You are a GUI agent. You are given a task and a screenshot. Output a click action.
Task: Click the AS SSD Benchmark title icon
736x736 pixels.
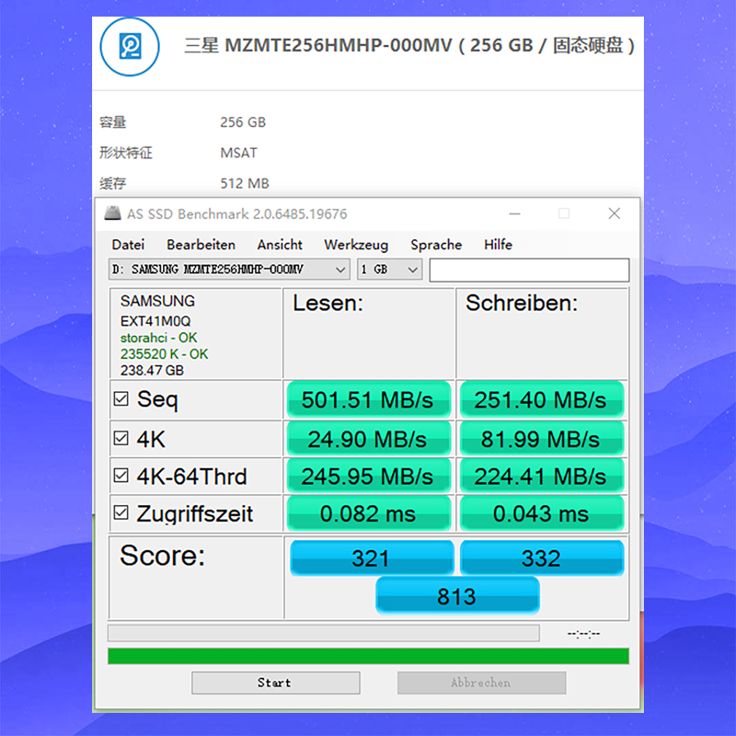coord(112,213)
